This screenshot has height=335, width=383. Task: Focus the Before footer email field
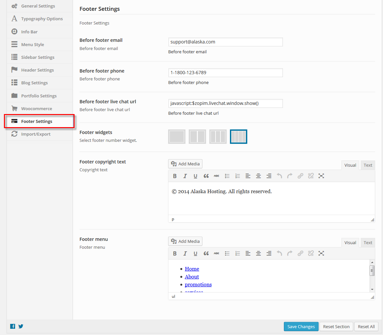pos(225,42)
